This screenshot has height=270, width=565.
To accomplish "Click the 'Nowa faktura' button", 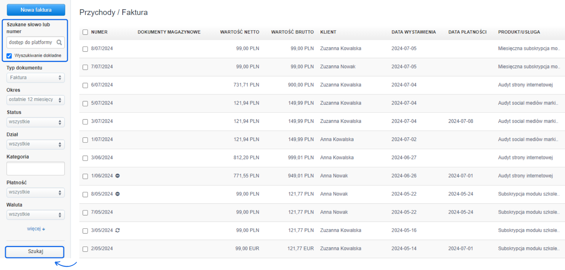I will (x=36, y=10).
